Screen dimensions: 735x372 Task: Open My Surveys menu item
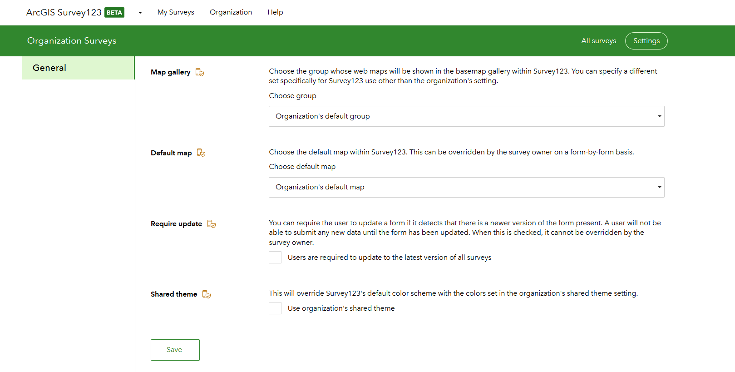[176, 12]
